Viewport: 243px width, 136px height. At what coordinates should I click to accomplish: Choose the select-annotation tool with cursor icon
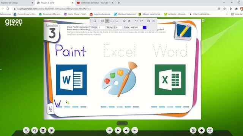click(x=95, y=21)
